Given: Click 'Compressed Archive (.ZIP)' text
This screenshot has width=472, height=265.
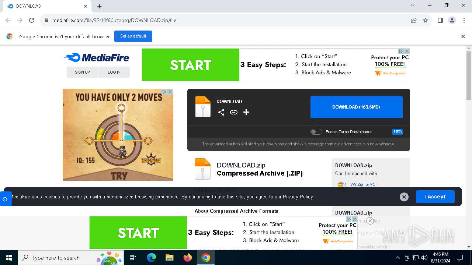Looking at the screenshot, I should click(260, 173).
